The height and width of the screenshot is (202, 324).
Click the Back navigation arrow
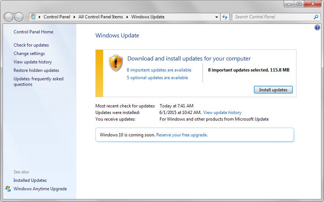[x=9, y=17]
